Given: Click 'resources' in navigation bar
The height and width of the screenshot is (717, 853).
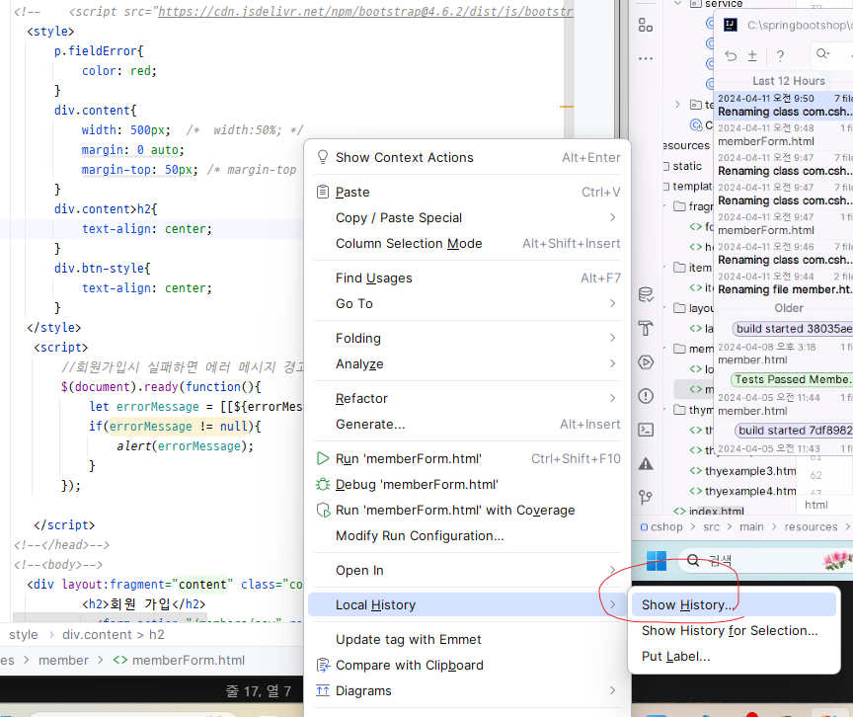Looking at the screenshot, I should 811,526.
